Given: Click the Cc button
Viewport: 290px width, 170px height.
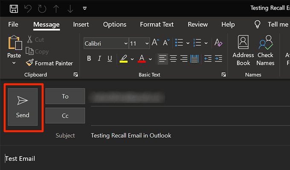Looking at the screenshot, I should tap(65, 115).
